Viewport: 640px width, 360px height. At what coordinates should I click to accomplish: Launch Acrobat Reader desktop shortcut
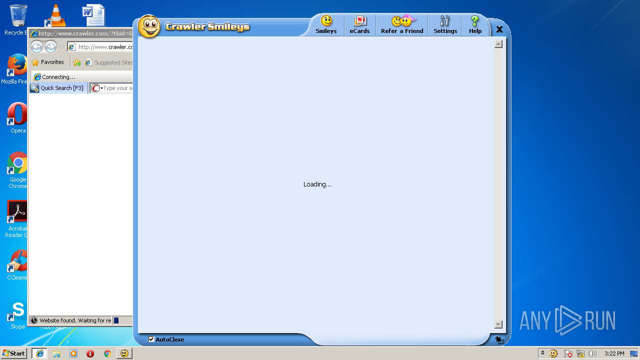[17, 219]
